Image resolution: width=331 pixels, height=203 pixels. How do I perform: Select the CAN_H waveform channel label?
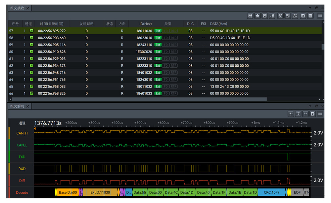[x=22, y=133]
